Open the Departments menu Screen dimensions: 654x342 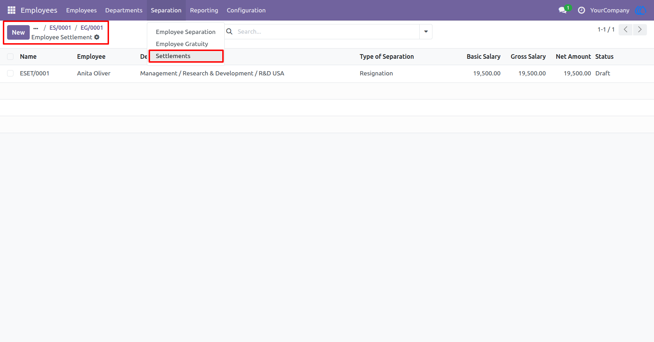(124, 10)
